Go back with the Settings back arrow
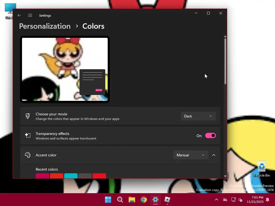The image size is (275, 206). point(19,15)
